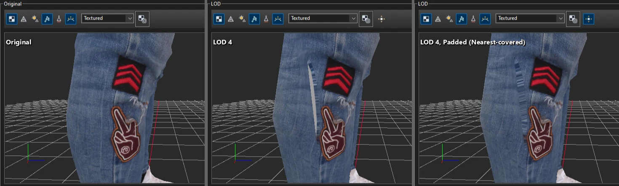This screenshot has width=619, height=186.
Task: Open the Textured shading dropdown in Original panel
Action: [x=107, y=18]
